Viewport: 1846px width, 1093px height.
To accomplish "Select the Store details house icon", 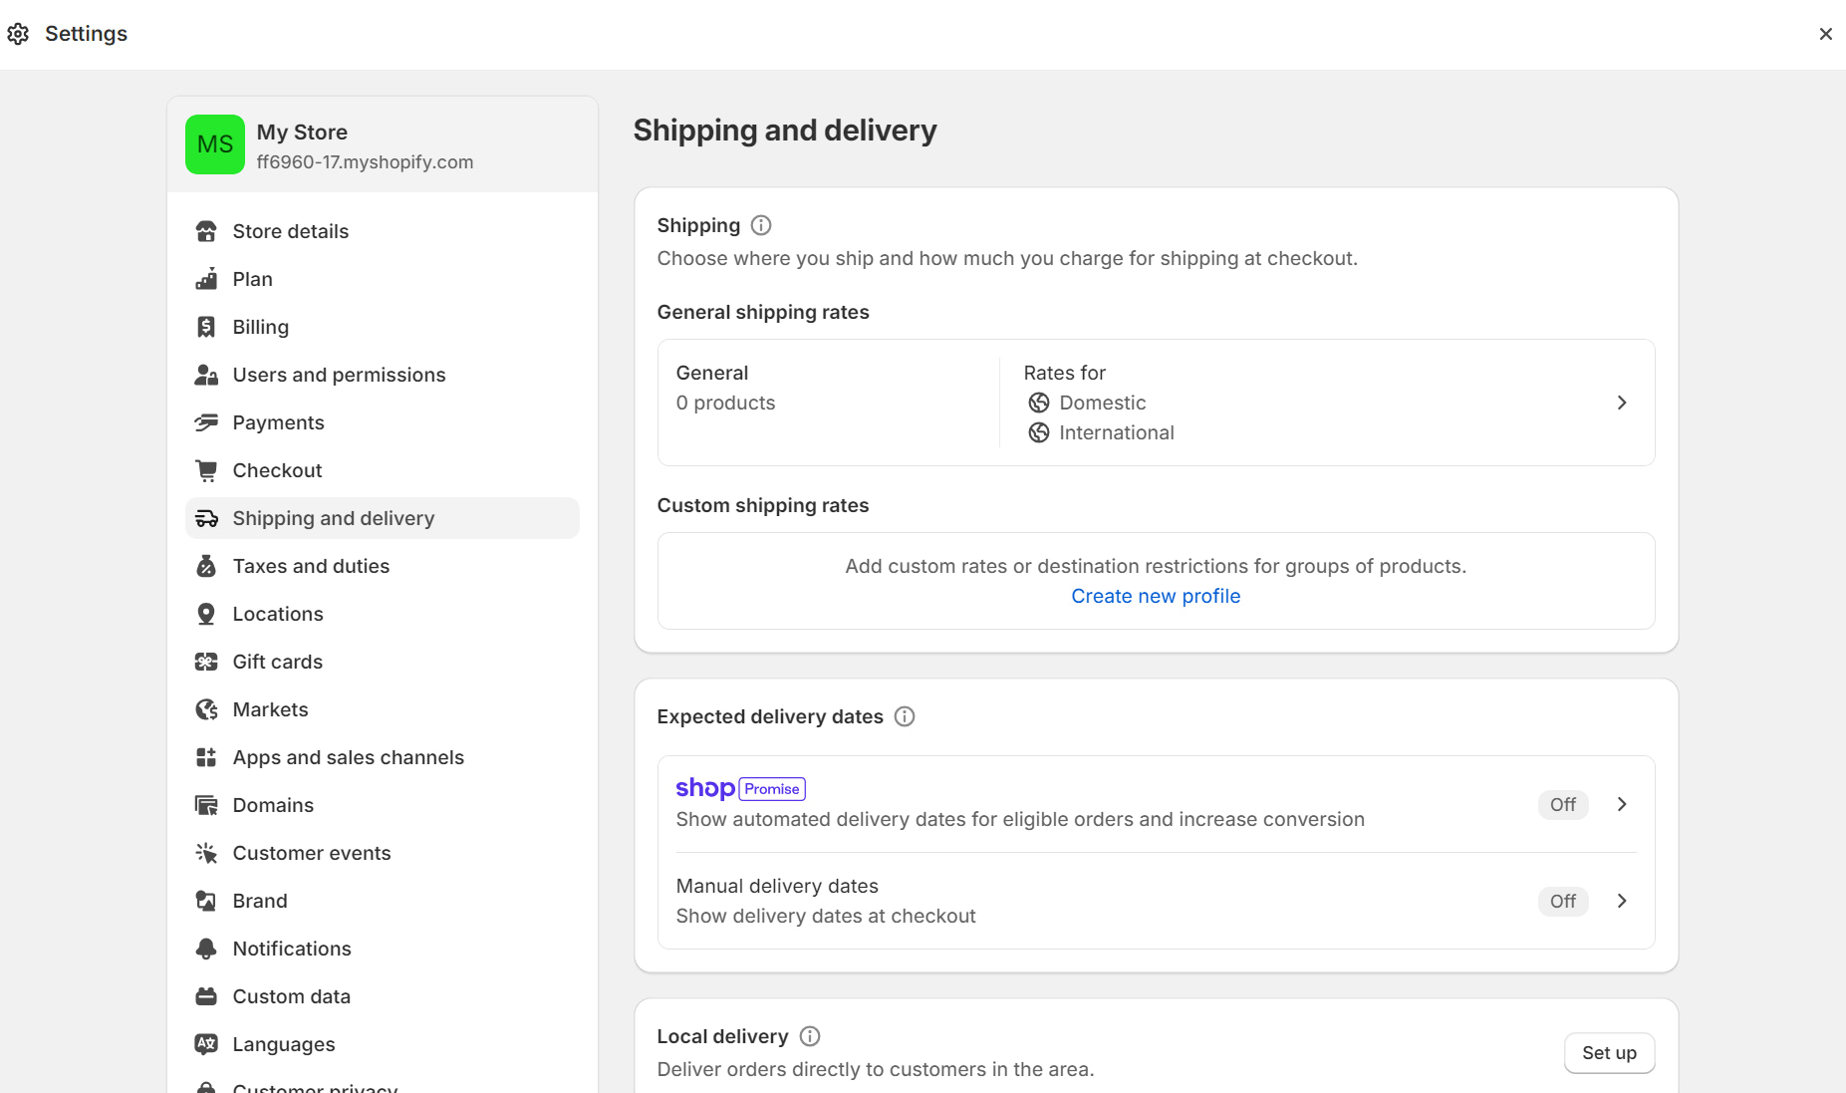I will click(x=206, y=230).
